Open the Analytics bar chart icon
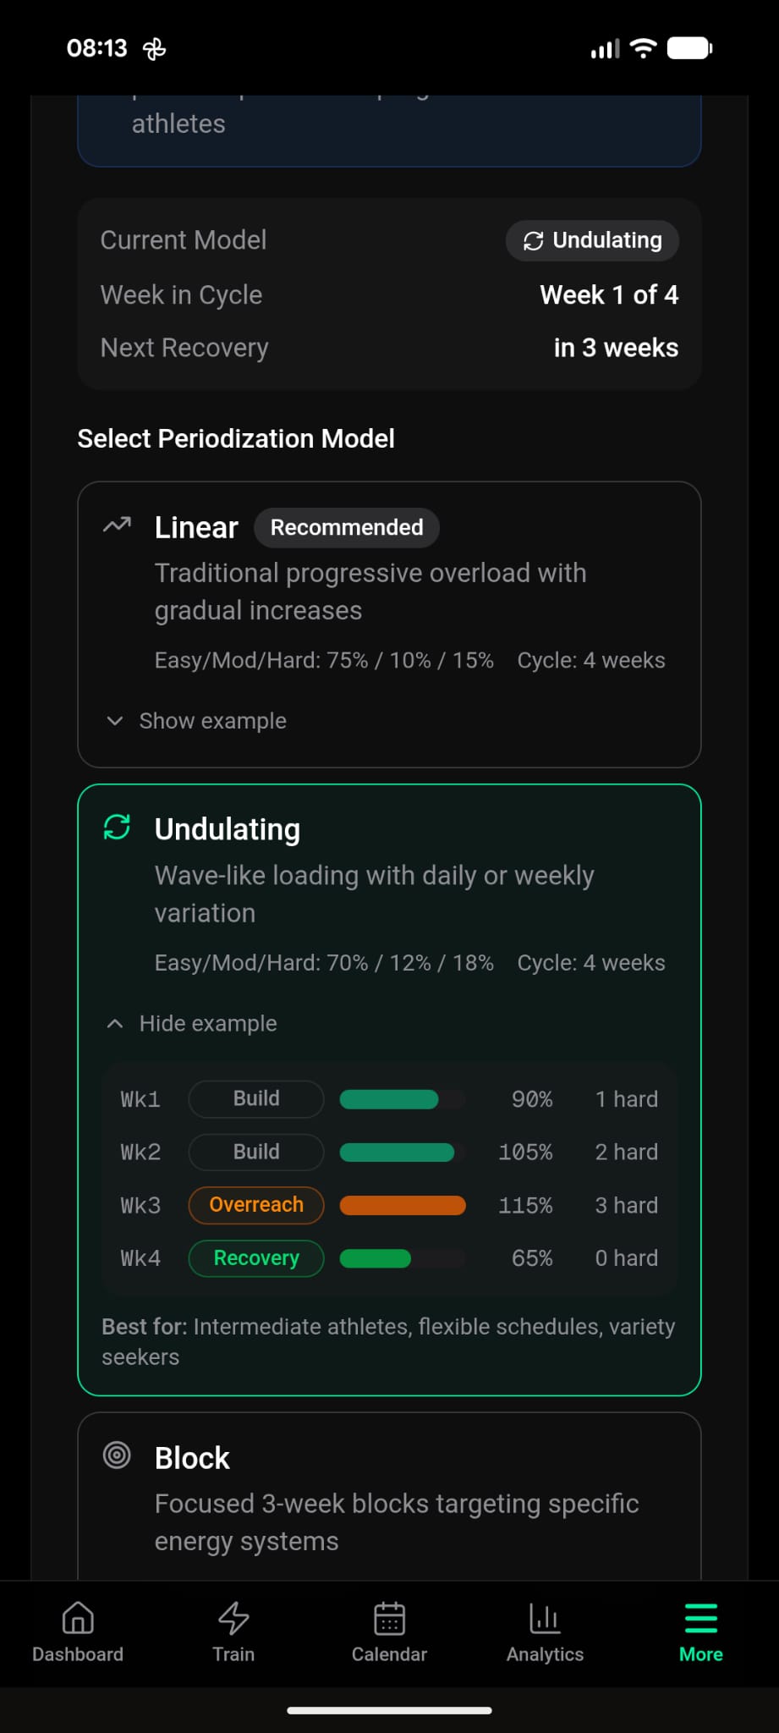Viewport: 779px width, 1733px height. (x=545, y=1618)
